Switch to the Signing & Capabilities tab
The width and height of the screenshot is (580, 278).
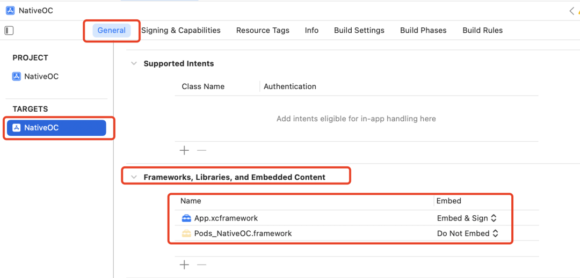pos(181,31)
